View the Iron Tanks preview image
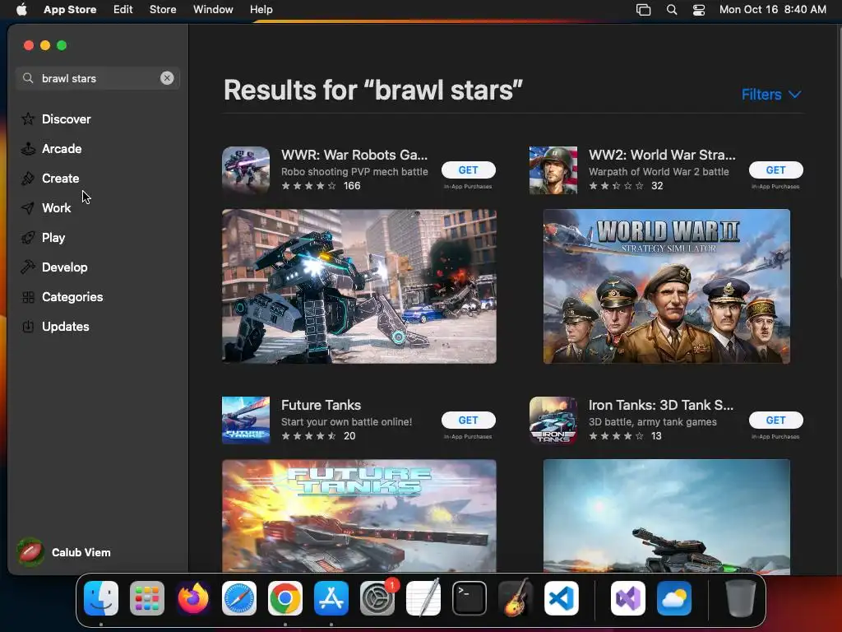 coord(666,516)
